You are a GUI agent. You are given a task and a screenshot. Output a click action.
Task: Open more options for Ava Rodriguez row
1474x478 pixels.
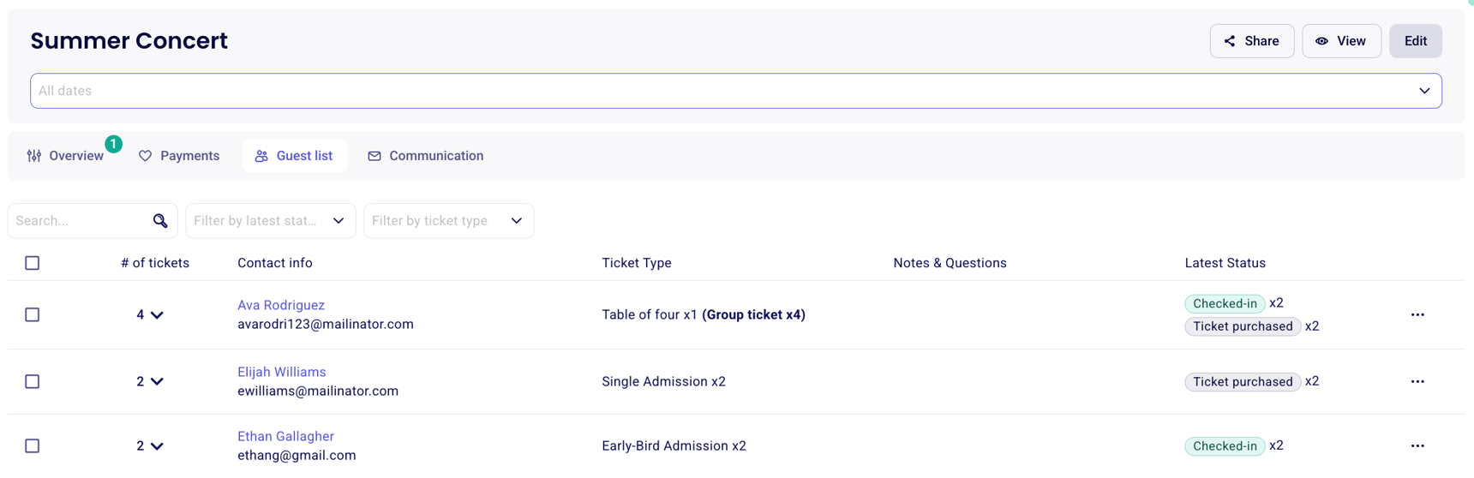pos(1417,314)
